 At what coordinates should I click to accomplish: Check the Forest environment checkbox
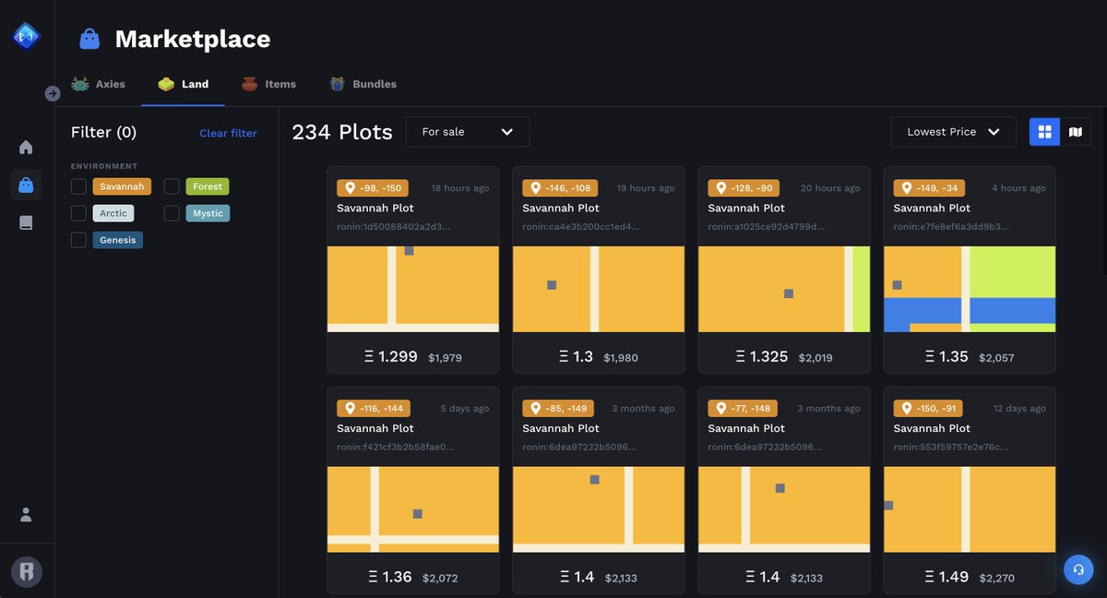tap(172, 186)
